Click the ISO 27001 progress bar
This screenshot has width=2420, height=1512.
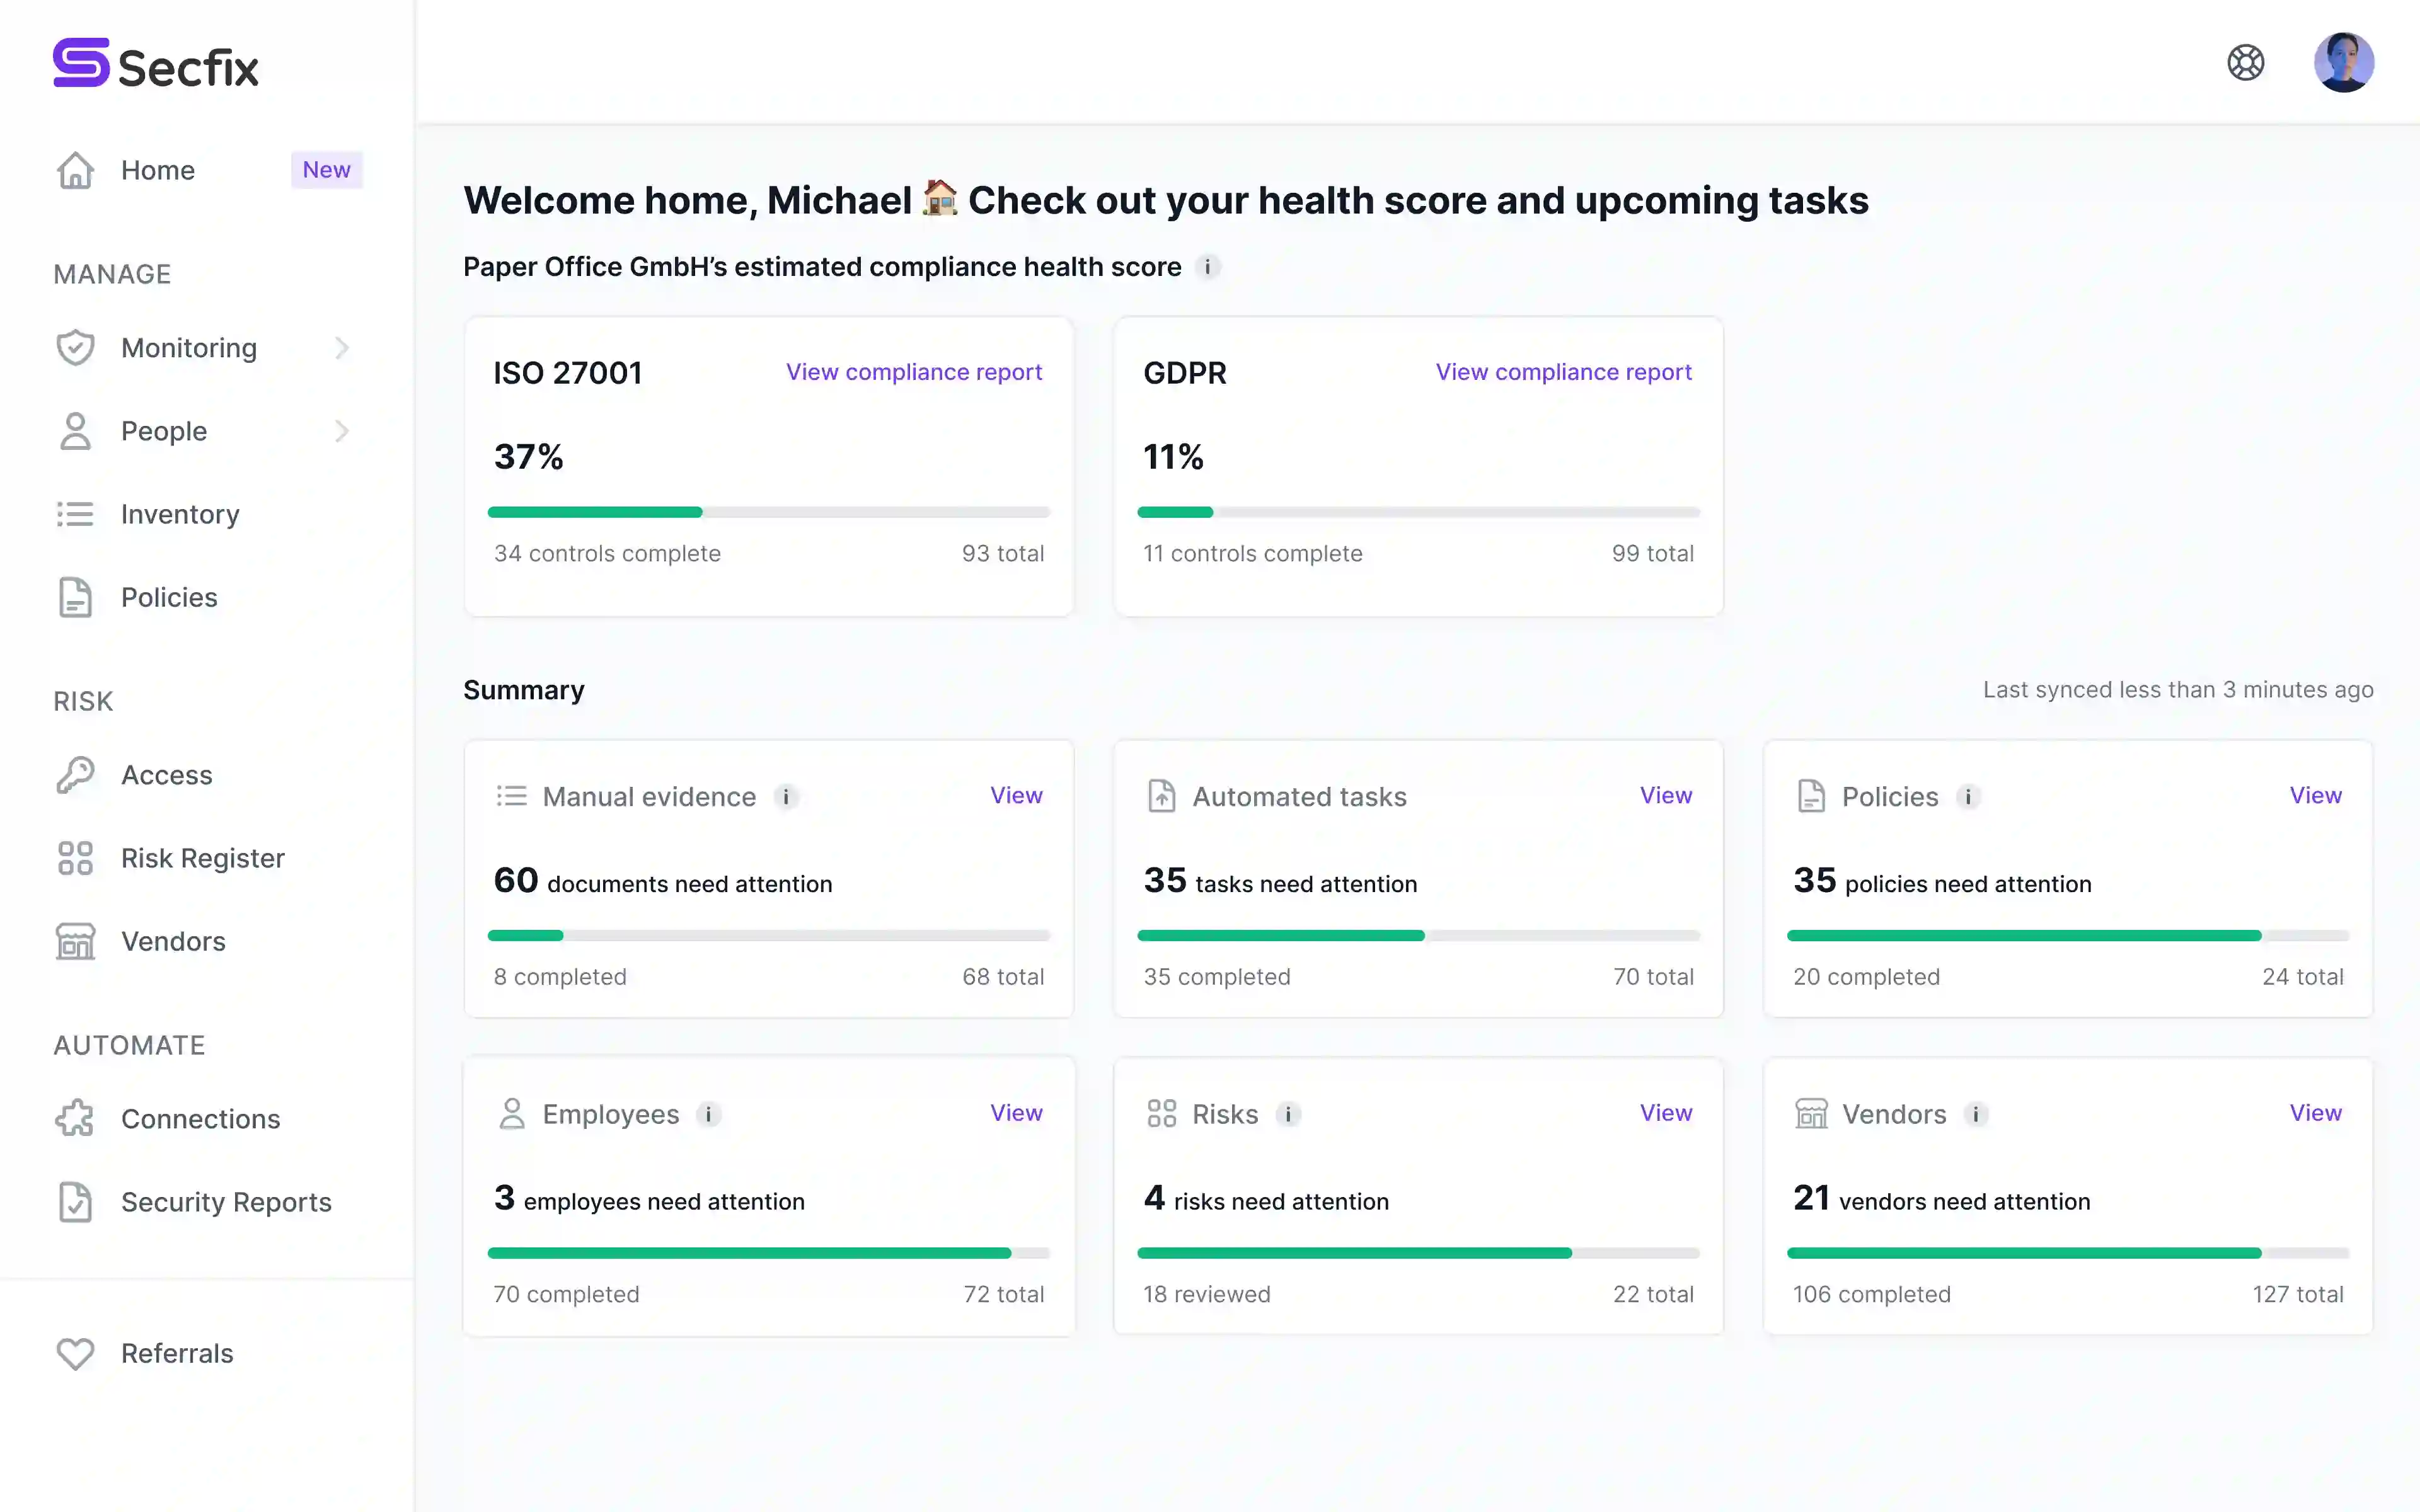[x=768, y=512]
